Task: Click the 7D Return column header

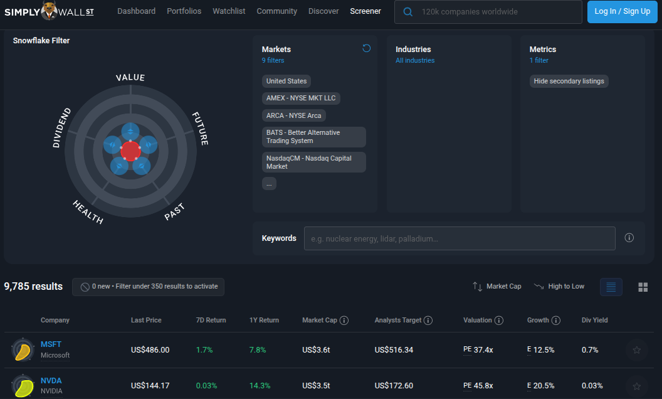Action: pyautogui.click(x=211, y=321)
